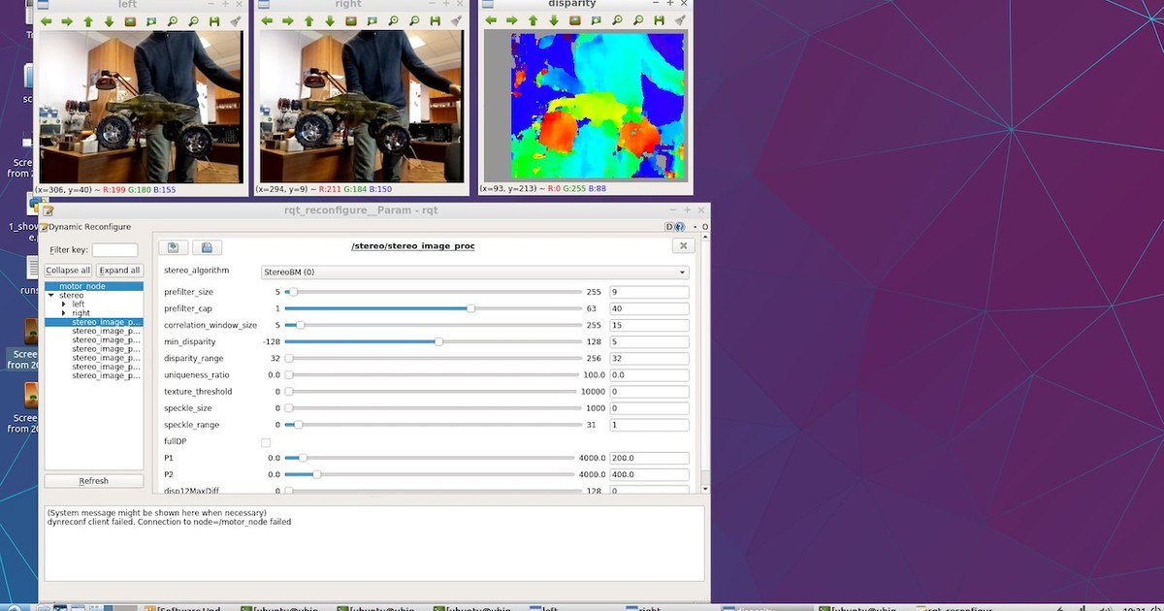Click the uniqueness_ratio value field

(649, 374)
